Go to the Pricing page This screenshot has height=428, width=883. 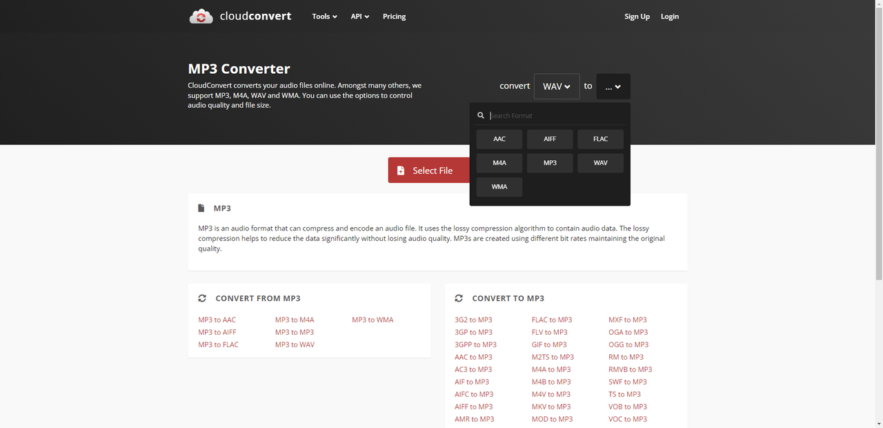[394, 17]
